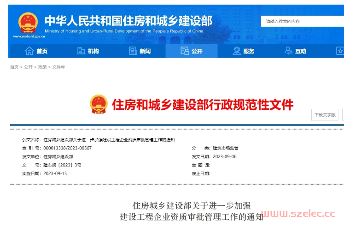This screenshot has height=226, width=344.
Task: Click the star icon at nav bar end
Action: [x=340, y=51]
